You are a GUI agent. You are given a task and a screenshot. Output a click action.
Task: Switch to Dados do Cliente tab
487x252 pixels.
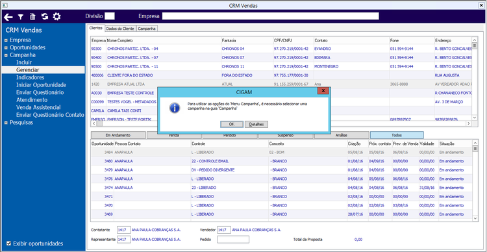coord(120,29)
